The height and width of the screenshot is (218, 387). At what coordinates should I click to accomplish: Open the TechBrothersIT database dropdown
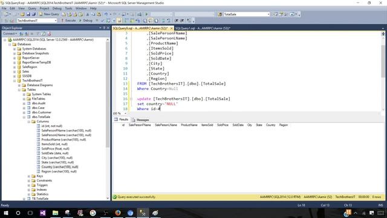pyautogui.click(x=56, y=21)
